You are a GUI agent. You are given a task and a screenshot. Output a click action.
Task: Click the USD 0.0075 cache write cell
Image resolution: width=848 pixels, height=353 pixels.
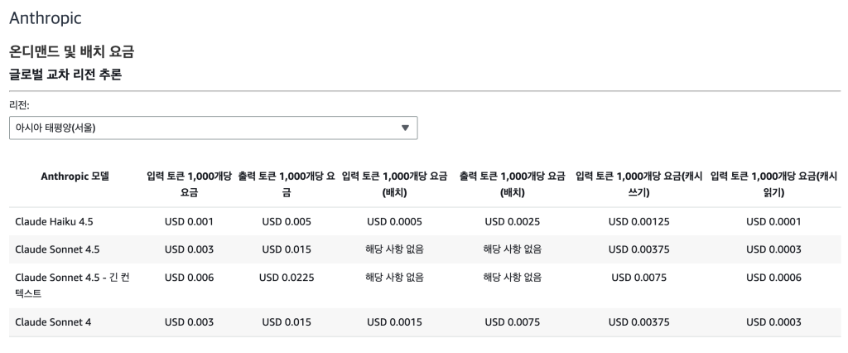click(638, 278)
